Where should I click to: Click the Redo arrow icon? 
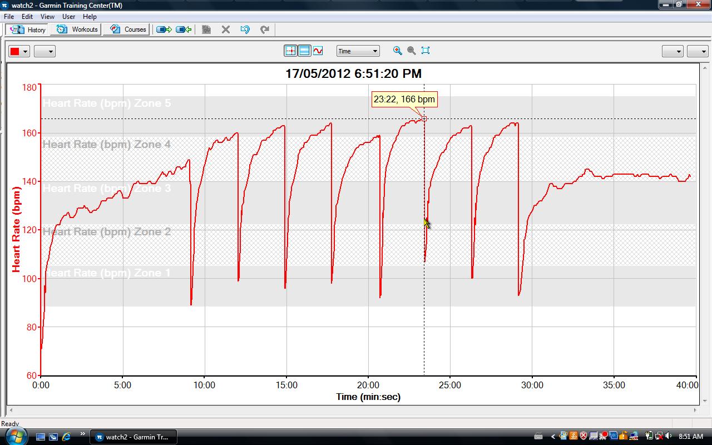point(265,29)
